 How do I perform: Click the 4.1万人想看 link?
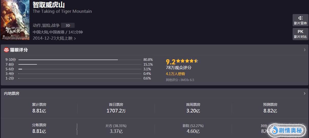point(175,74)
